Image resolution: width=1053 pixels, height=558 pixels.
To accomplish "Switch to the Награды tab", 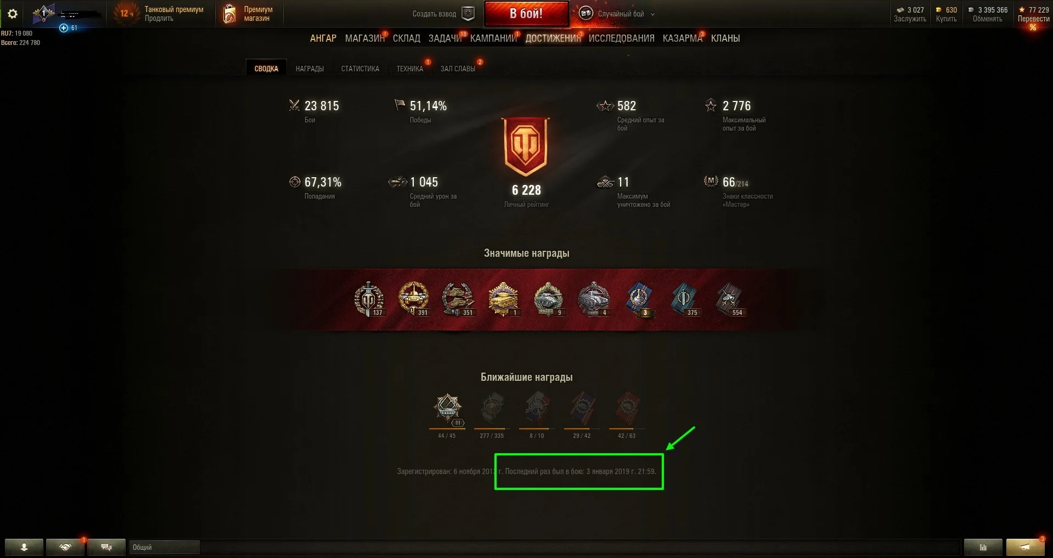I will tap(309, 69).
